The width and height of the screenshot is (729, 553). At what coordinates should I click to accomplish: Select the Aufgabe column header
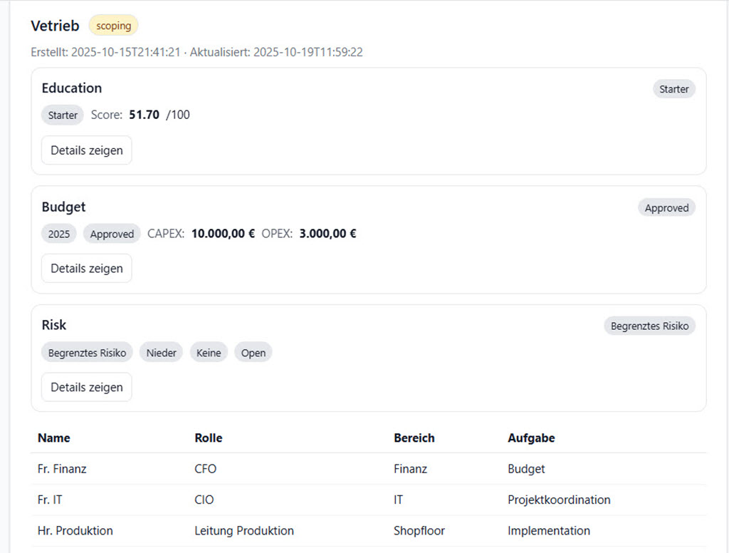tap(531, 438)
